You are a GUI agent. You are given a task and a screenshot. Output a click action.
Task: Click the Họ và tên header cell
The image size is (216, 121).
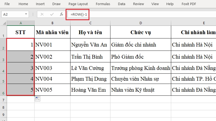point(90,32)
